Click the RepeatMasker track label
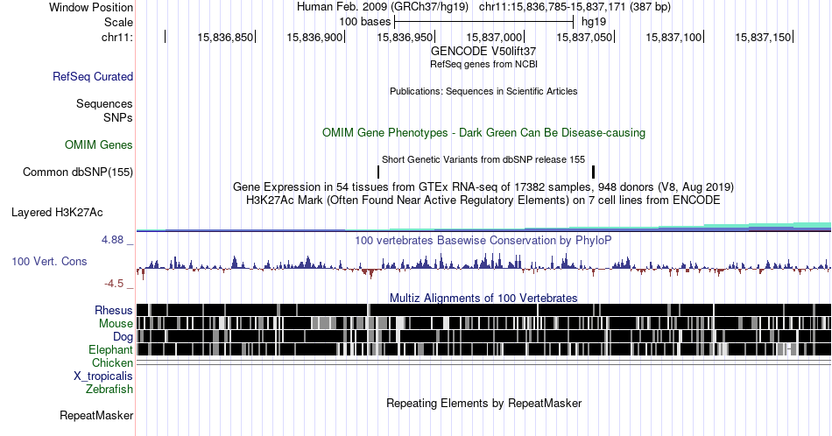The width and height of the screenshot is (832, 436). 96,415
